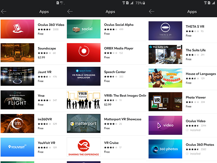217x163 pixels.
Task: Open the Vrse Take Flight thumbnail
Action: [17, 100]
